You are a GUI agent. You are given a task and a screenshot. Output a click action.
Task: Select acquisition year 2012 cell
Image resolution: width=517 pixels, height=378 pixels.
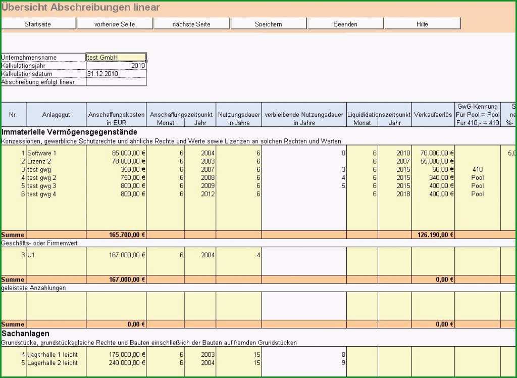tap(200, 194)
